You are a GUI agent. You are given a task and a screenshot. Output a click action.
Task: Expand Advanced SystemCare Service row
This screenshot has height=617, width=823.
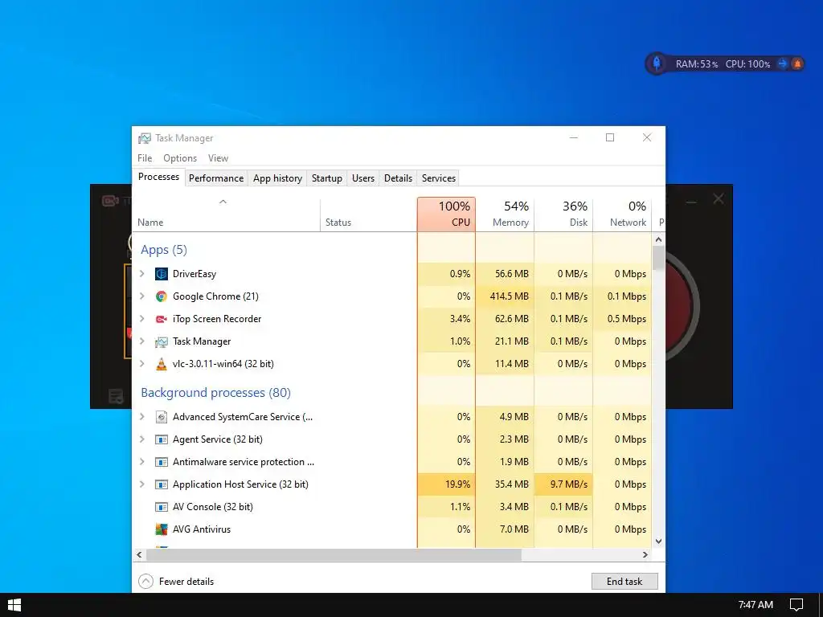click(x=141, y=417)
